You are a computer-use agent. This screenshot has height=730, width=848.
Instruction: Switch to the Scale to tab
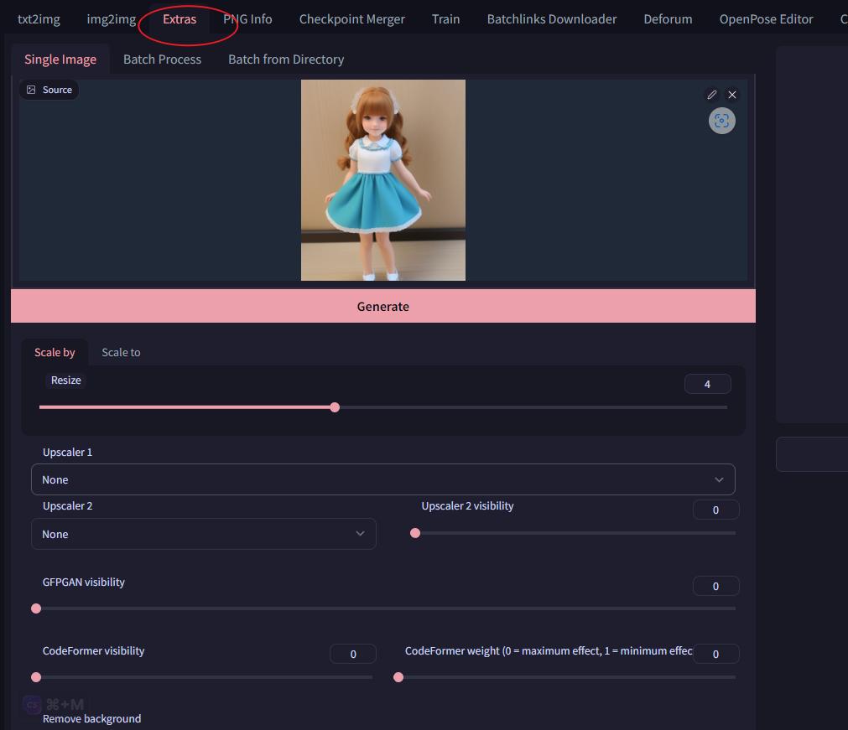pyautogui.click(x=121, y=352)
